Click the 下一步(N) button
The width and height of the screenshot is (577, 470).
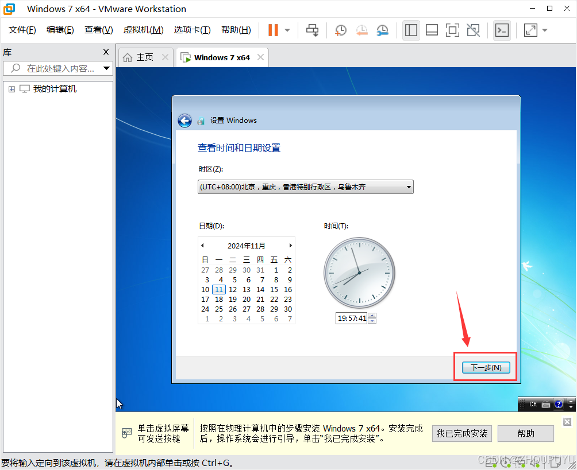coord(486,367)
